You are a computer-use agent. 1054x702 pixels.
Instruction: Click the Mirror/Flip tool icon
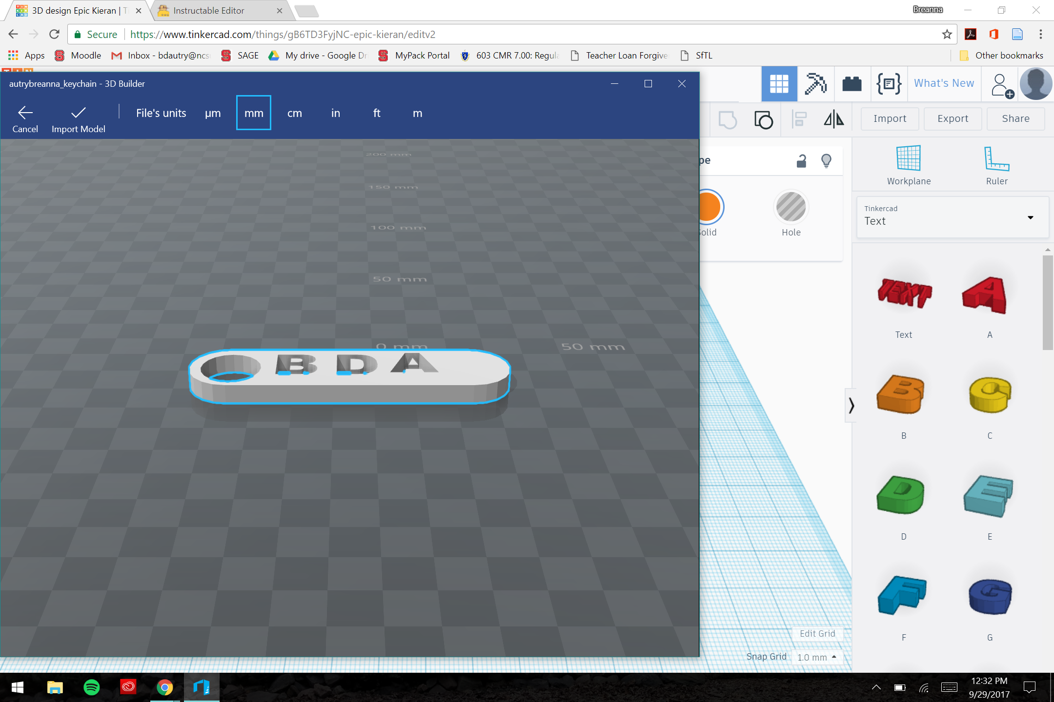(x=833, y=118)
